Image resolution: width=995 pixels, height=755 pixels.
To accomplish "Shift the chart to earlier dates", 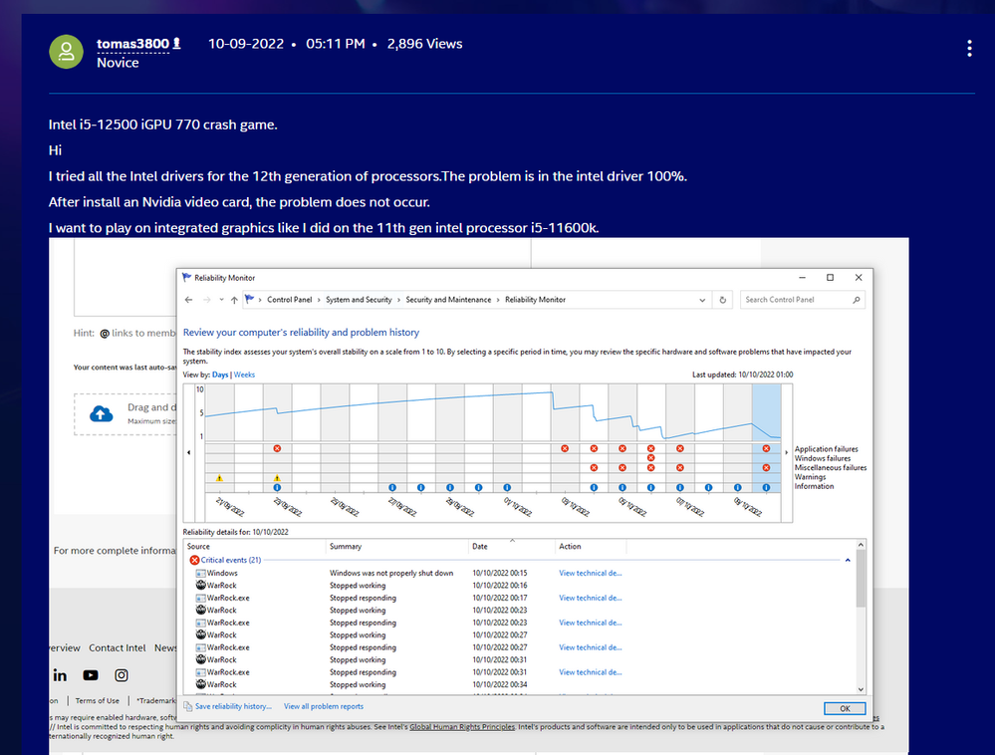I will (188, 452).
